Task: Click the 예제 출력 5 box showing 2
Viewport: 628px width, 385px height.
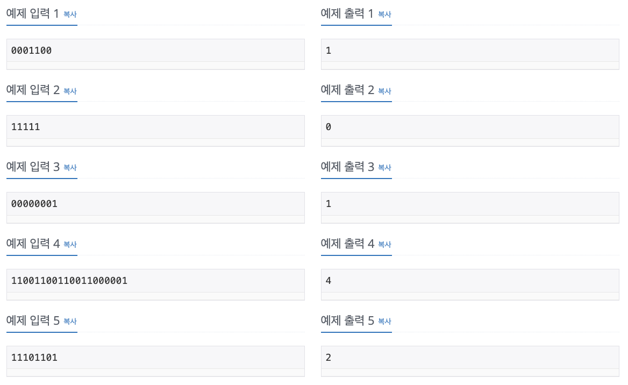Action: pyautogui.click(x=470, y=358)
